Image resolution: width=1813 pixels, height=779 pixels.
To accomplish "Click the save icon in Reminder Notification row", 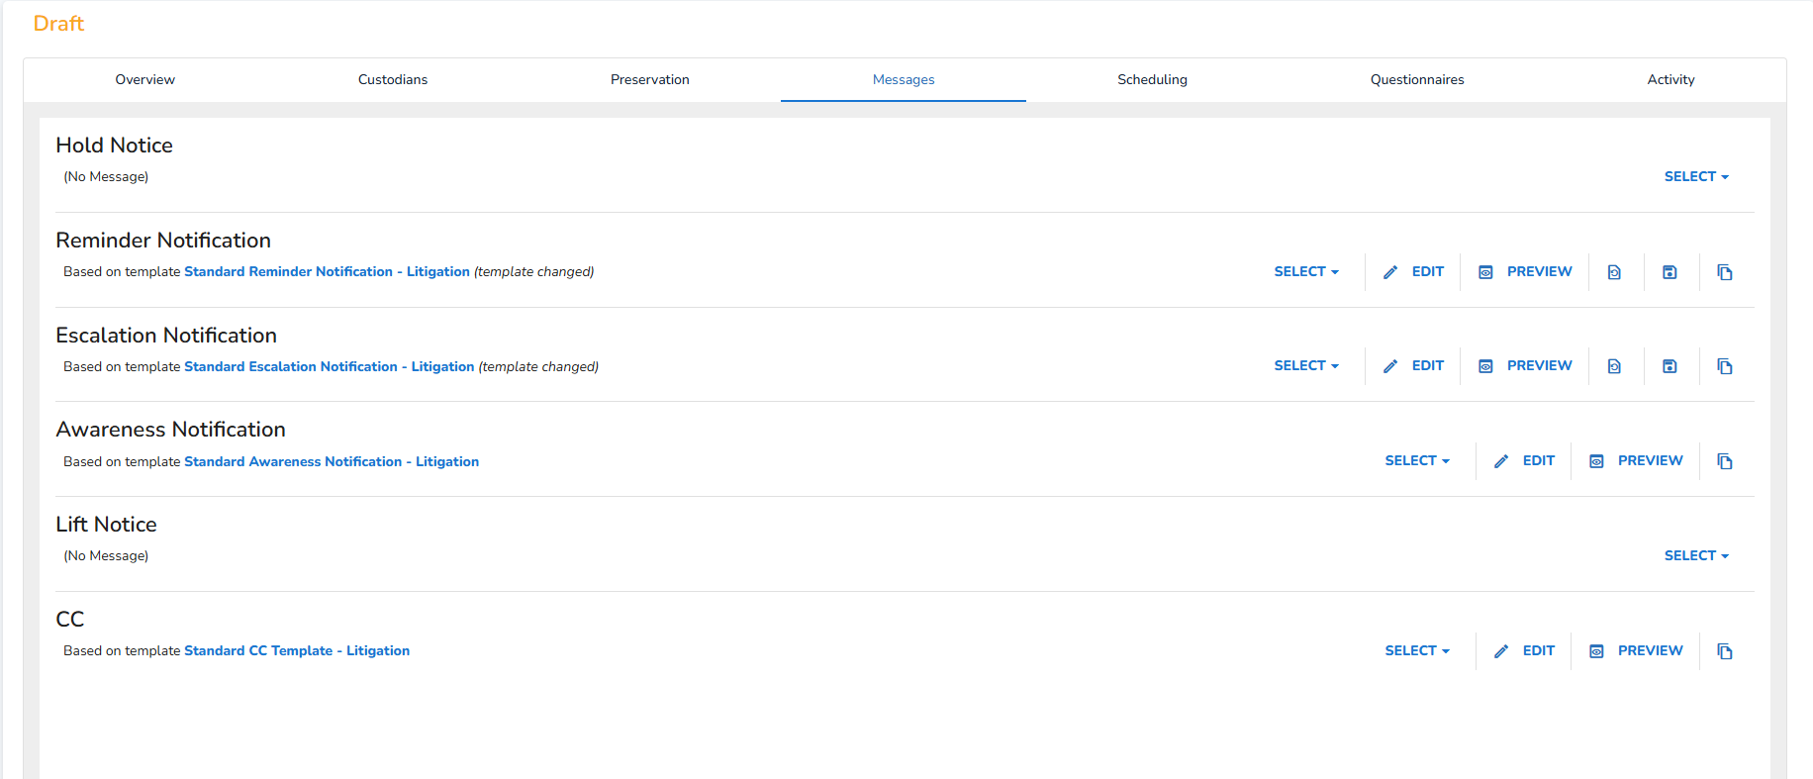I will 1670,272.
